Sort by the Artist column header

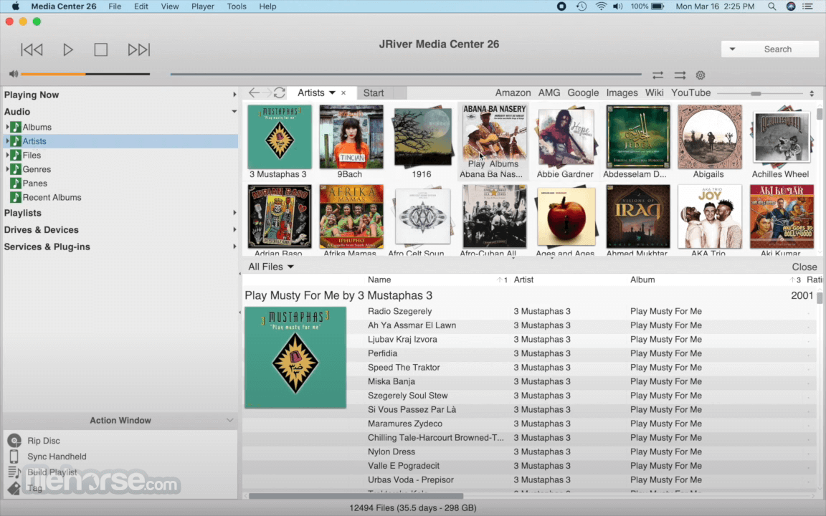(x=523, y=279)
